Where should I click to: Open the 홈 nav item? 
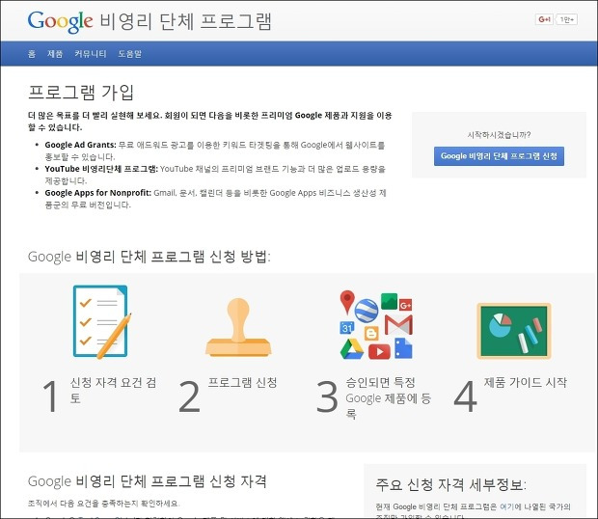(x=32, y=54)
